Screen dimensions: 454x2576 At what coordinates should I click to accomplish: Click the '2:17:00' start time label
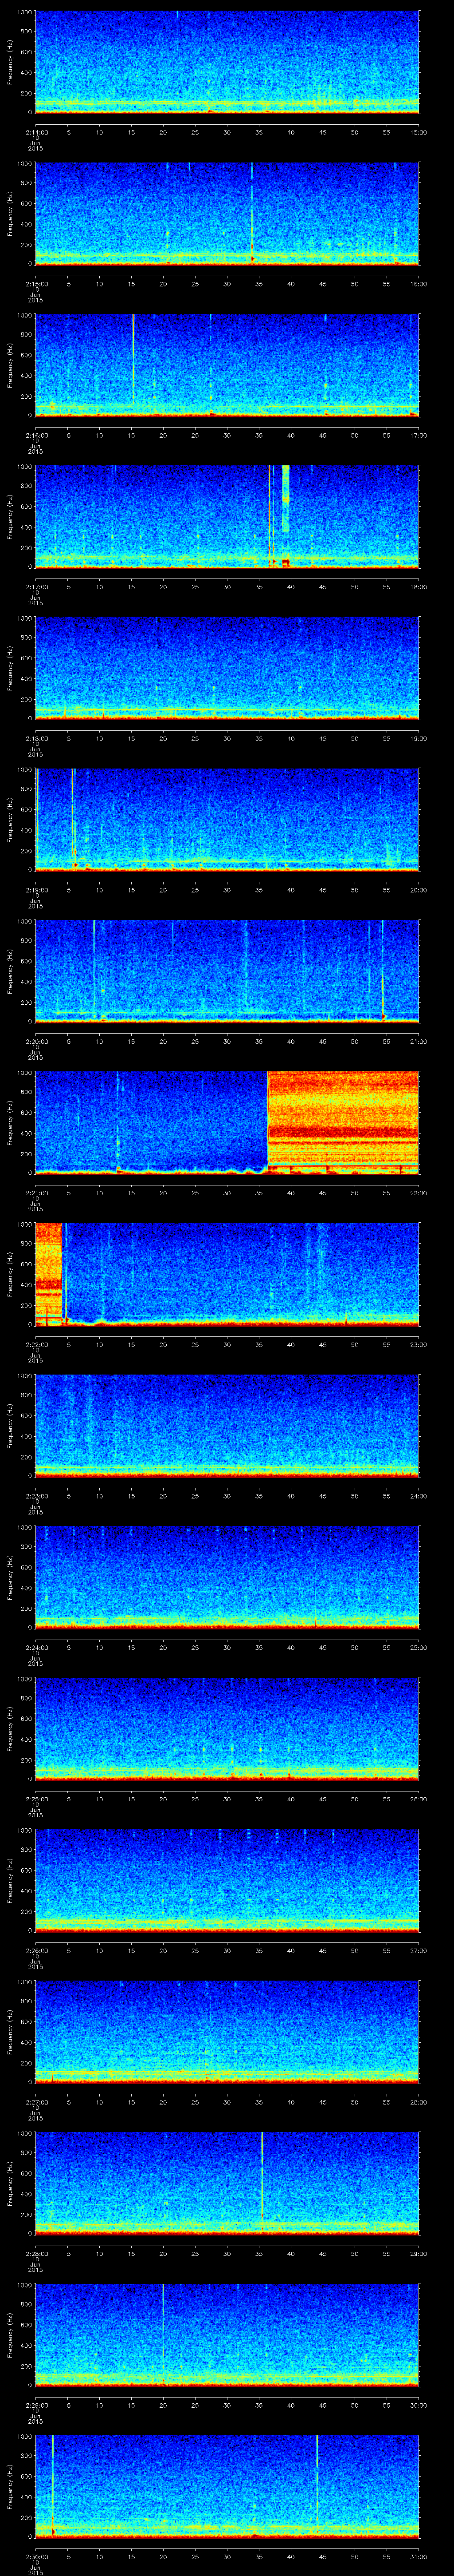(x=36, y=587)
